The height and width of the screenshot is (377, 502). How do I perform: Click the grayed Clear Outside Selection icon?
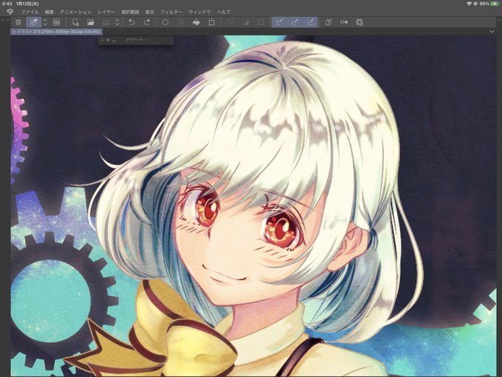pyautogui.click(x=181, y=22)
